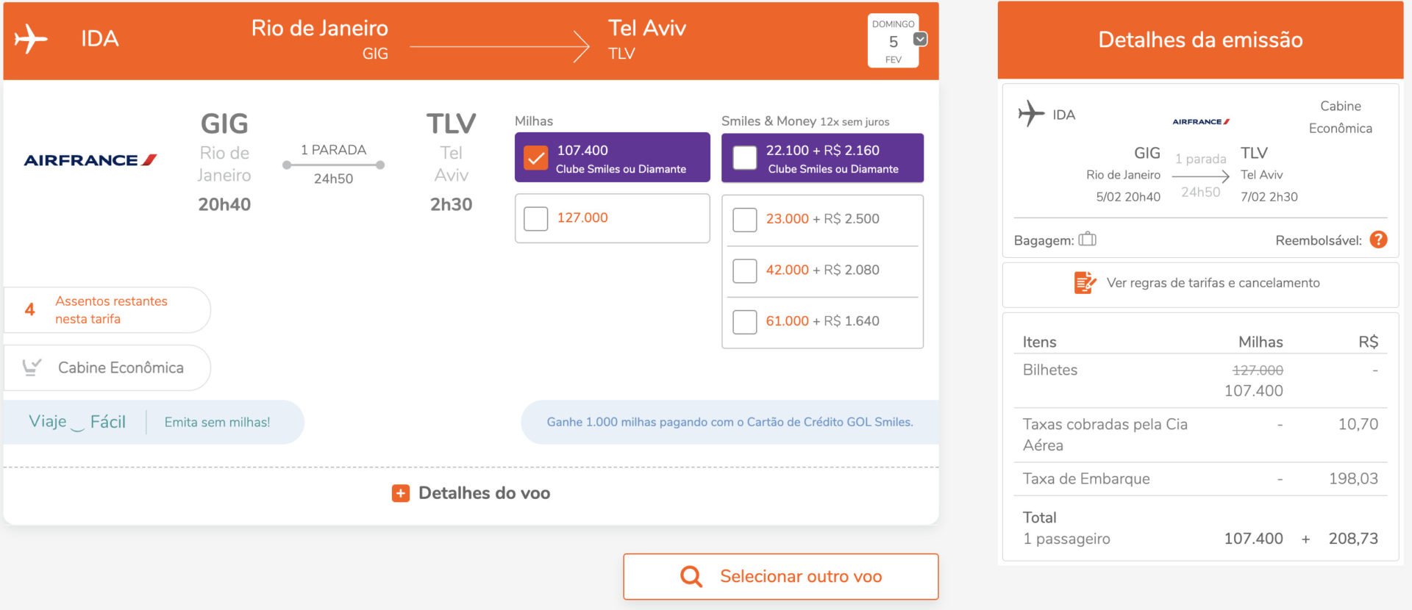Select the 61.000 + R$ 1.640 option
The width and height of the screenshot is (1412, 610).
click(744, 322)
